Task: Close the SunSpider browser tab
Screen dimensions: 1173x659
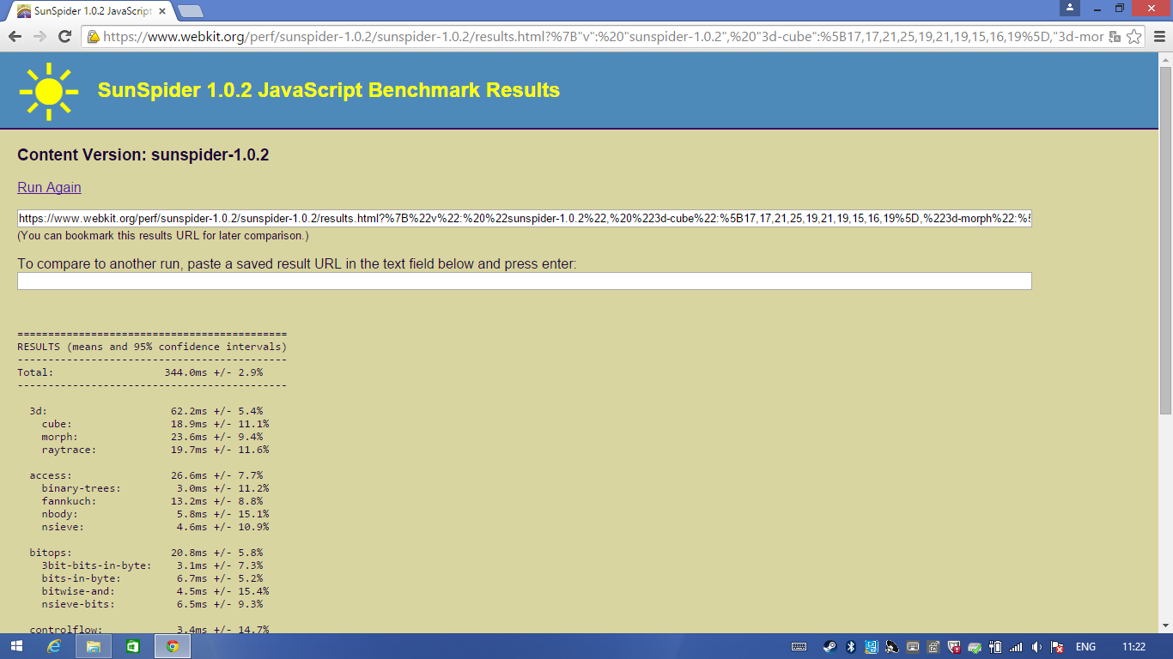Action: tap(161, 11)
